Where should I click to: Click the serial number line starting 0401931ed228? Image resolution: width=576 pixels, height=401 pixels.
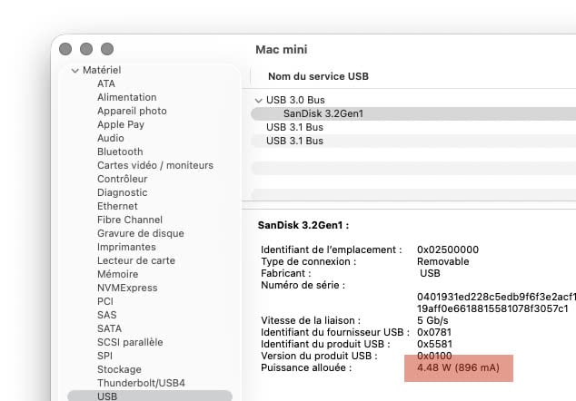pos(496,297)
